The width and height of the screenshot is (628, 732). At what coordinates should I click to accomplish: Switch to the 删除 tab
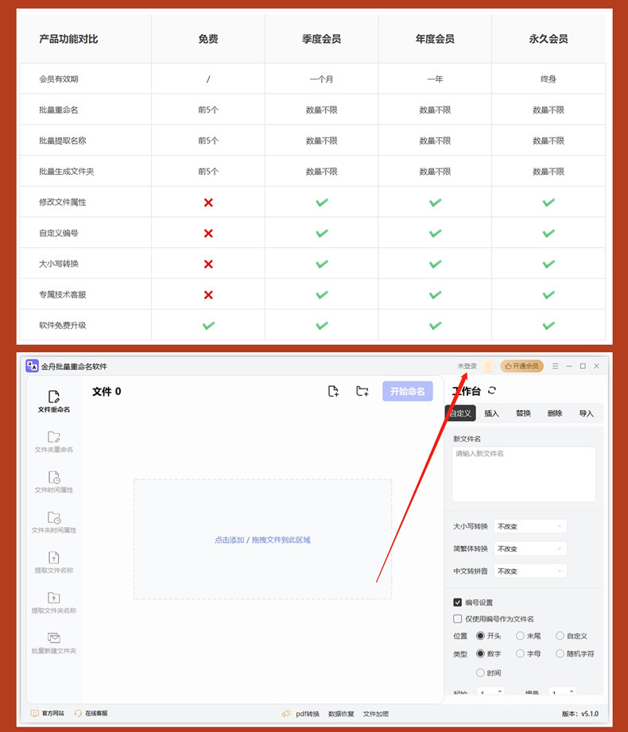tap(555, 413)
